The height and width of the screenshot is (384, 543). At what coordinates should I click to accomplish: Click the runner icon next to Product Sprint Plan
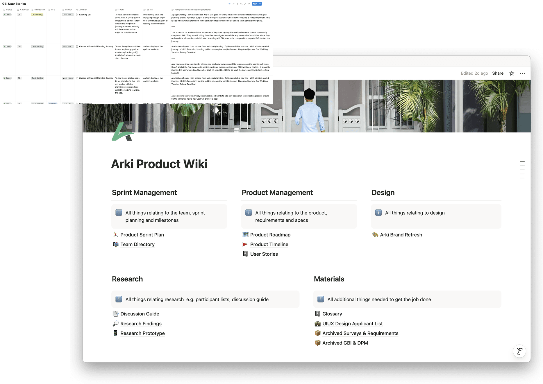point(115,235)
